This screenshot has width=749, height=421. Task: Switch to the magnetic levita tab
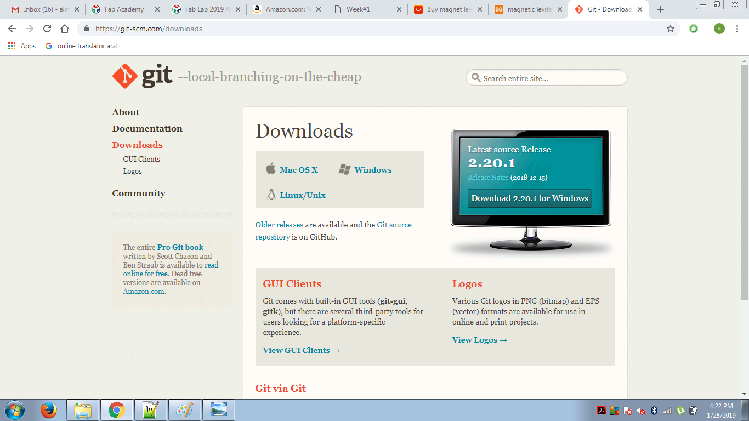[x=529, y=9]
